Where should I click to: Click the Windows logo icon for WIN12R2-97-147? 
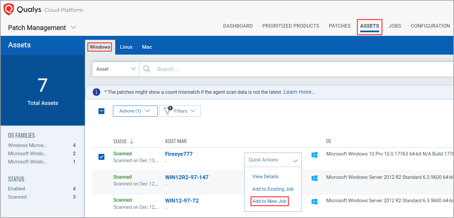pyautogui.click(x=314, y=178)
